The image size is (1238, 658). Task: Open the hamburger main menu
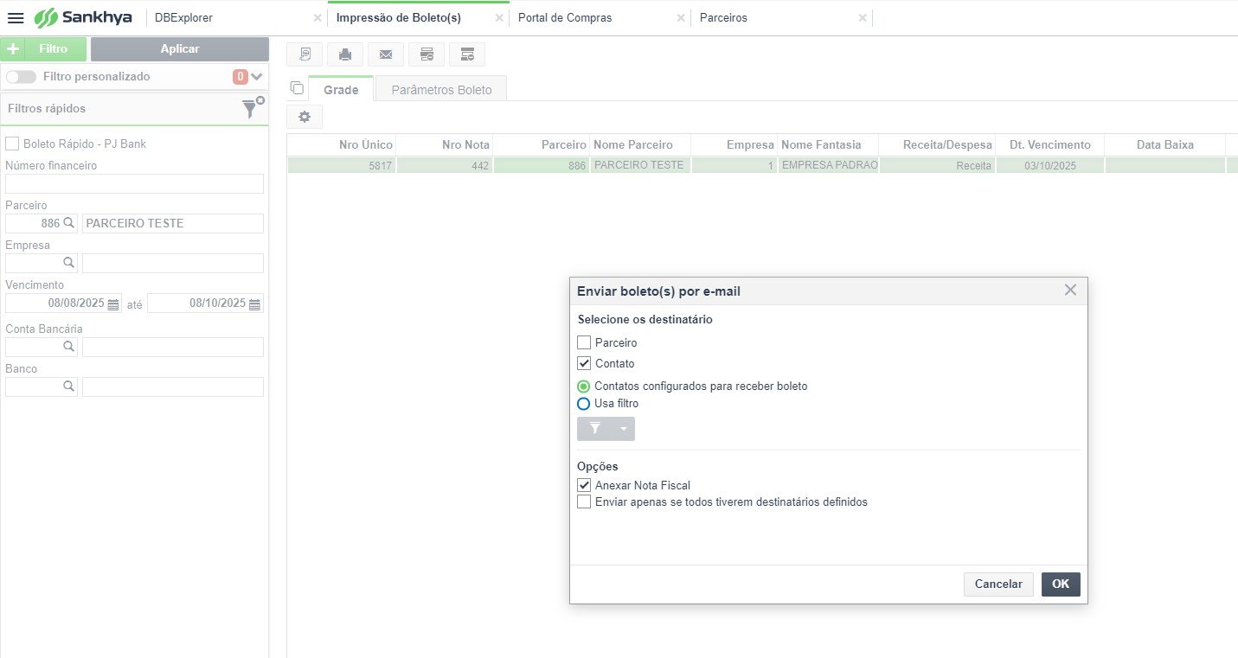[x=16, y=17]
